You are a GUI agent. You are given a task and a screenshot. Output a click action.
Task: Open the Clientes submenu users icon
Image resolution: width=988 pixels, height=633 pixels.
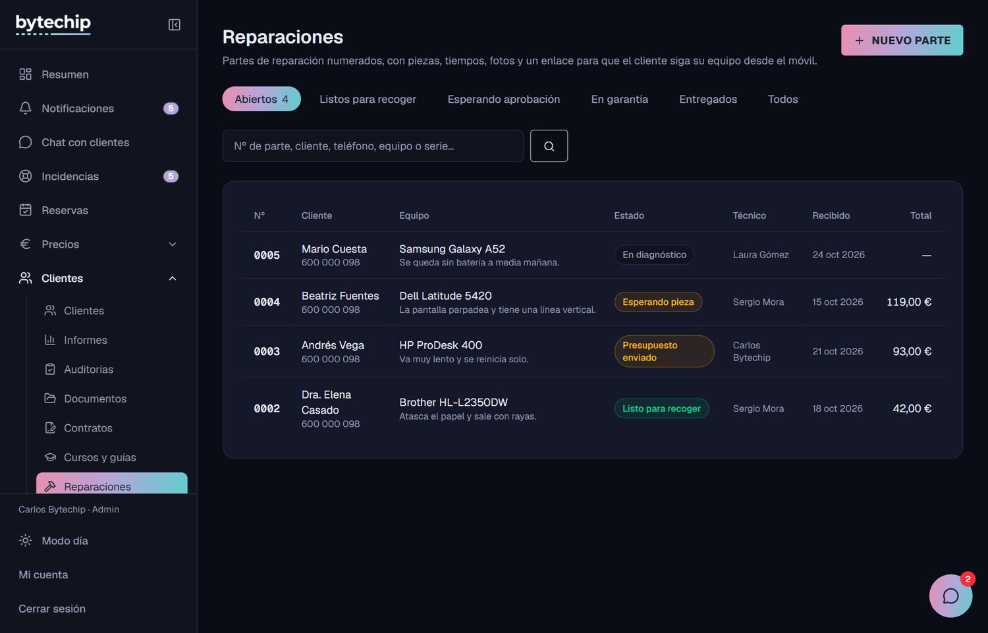coord(50,310)
